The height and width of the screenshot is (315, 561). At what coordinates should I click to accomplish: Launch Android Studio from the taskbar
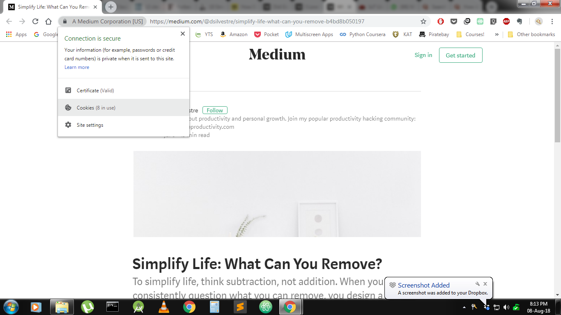(x=138, y=307)
